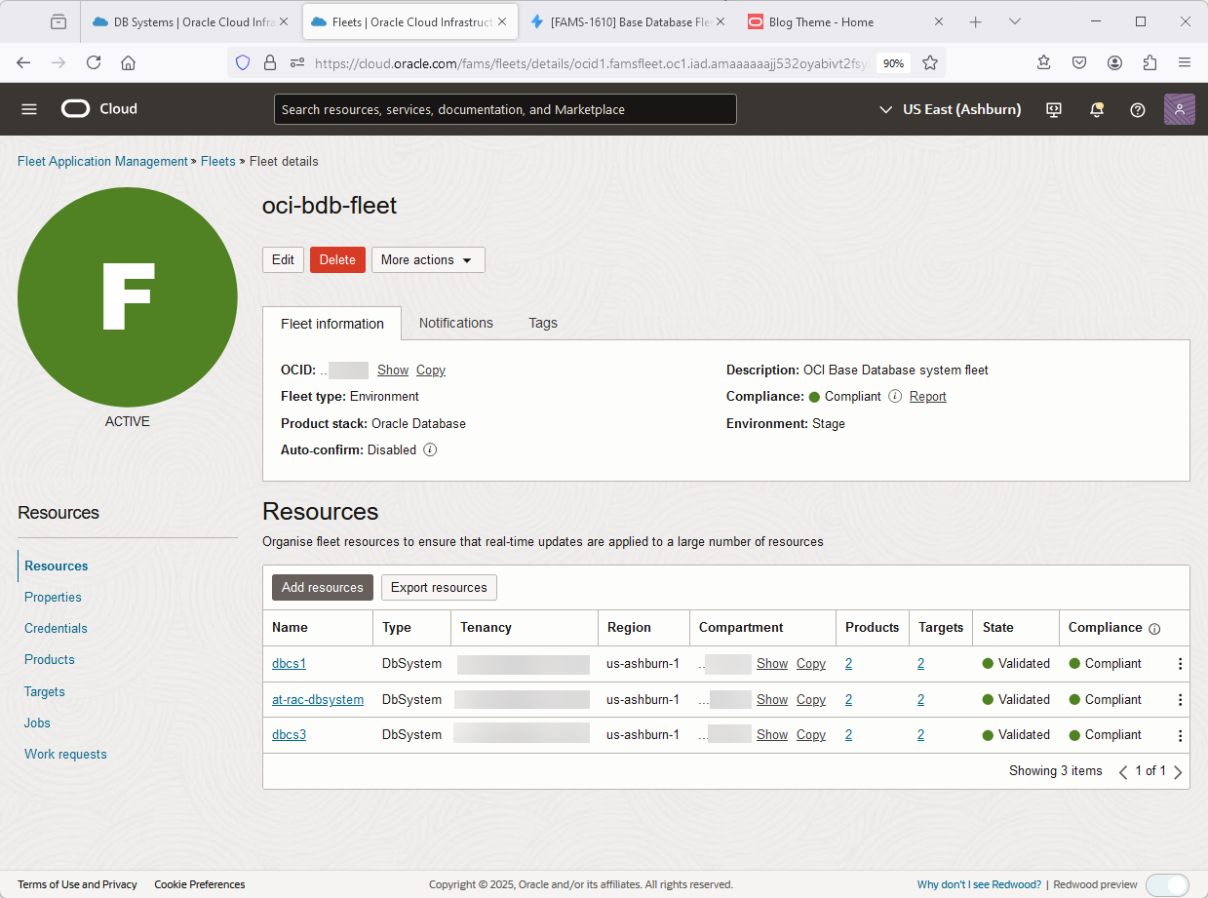Screen dimensions: 1208x898
Task: Open the US East (Ashburn) region selector
Action: tap(951, 109)
